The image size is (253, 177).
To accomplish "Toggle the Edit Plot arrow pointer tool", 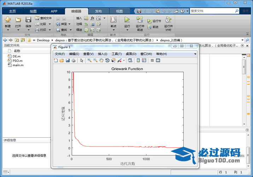I will click(82, 60).
